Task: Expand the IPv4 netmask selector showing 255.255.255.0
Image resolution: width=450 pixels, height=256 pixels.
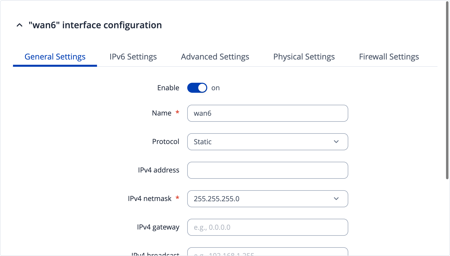Action: (x=267, y=199)
